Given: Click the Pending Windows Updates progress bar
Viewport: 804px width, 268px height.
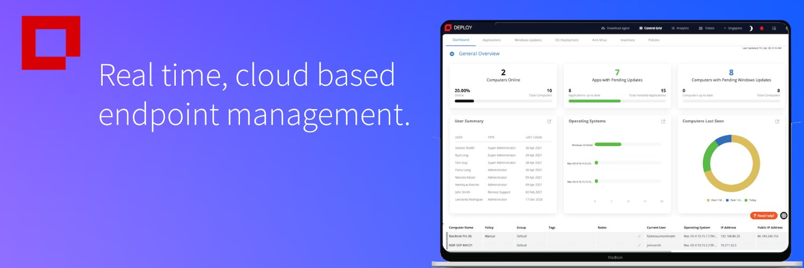Looking at the screenshot, I should click(x=731, y=101).
